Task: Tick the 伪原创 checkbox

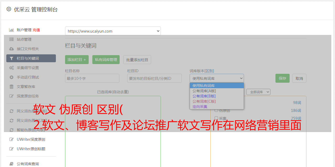Action: tap(216, 111)
